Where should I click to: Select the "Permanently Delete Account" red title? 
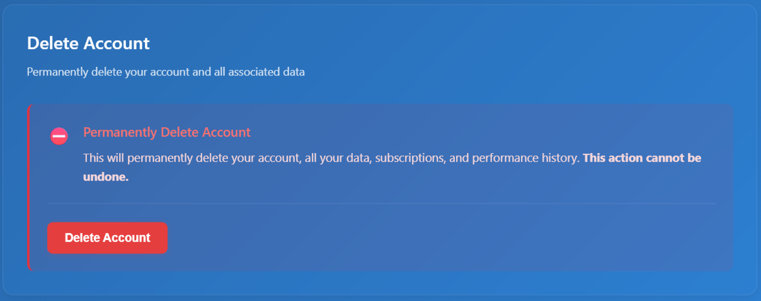167,132
